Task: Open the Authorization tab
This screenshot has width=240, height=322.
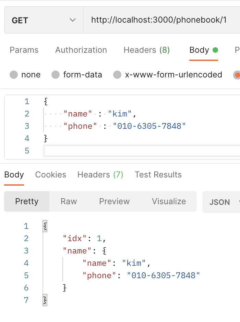Action: click(81, 50)
